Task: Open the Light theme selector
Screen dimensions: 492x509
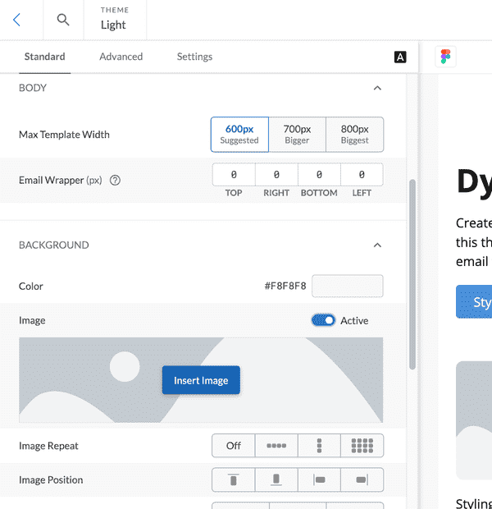Action: (115, 20)
